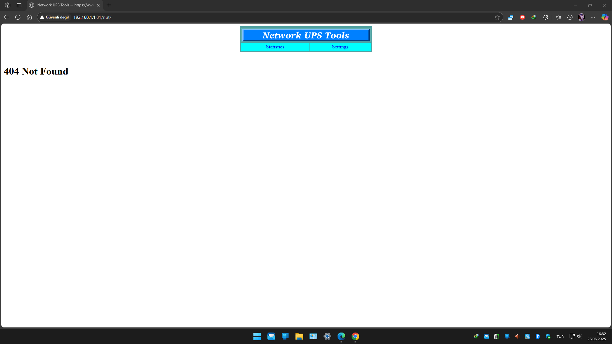The height and width of the screenshot is (344, 612).
Task: Switch to Microsoft Edge in taskbar
Action: [341, 336]
